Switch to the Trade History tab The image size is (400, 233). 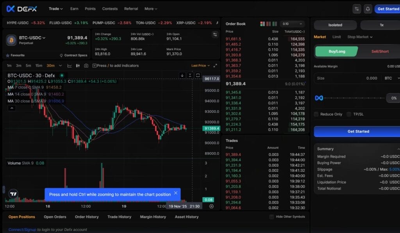point(119,217)
